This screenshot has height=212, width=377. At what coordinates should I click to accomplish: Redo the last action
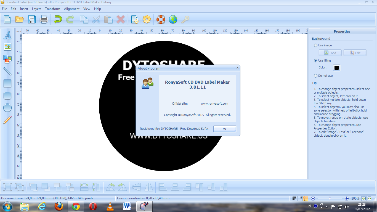70,19
